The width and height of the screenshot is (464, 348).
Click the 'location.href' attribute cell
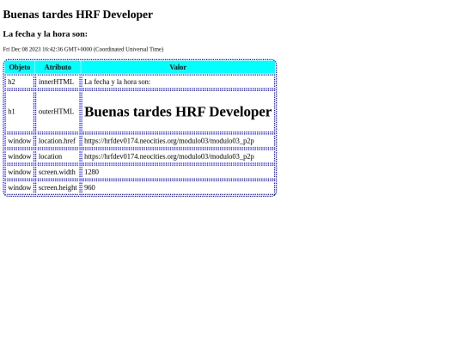pos(57,141)
